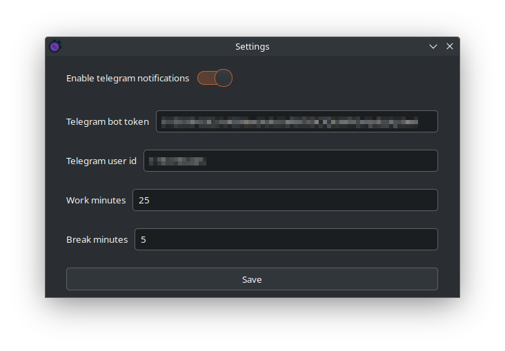
Task: Click the Settings title text
Action: click(253, 47)
